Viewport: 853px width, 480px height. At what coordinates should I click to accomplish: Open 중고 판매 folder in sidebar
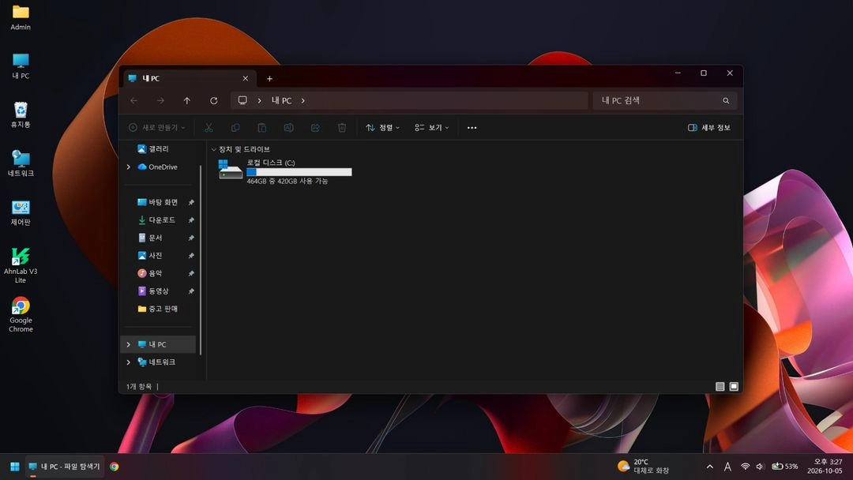click(158, 309)
